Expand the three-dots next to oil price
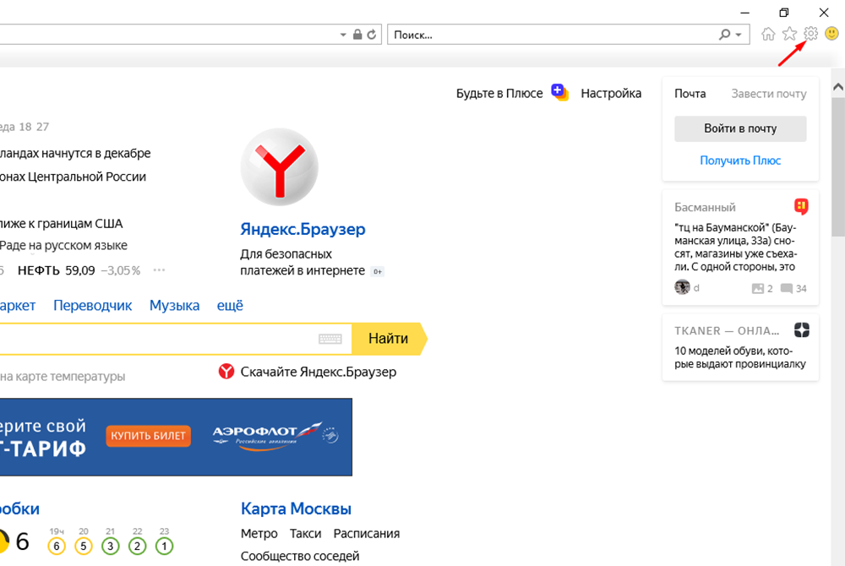The width and height of the screenshot is (845, 566). tap(159, 270)
